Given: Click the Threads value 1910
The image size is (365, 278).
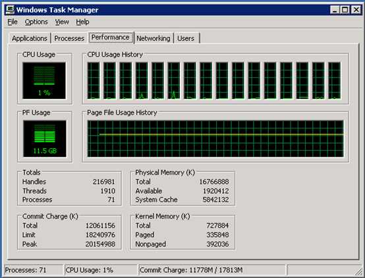Looking at the screenshot, I should (108, 191).
